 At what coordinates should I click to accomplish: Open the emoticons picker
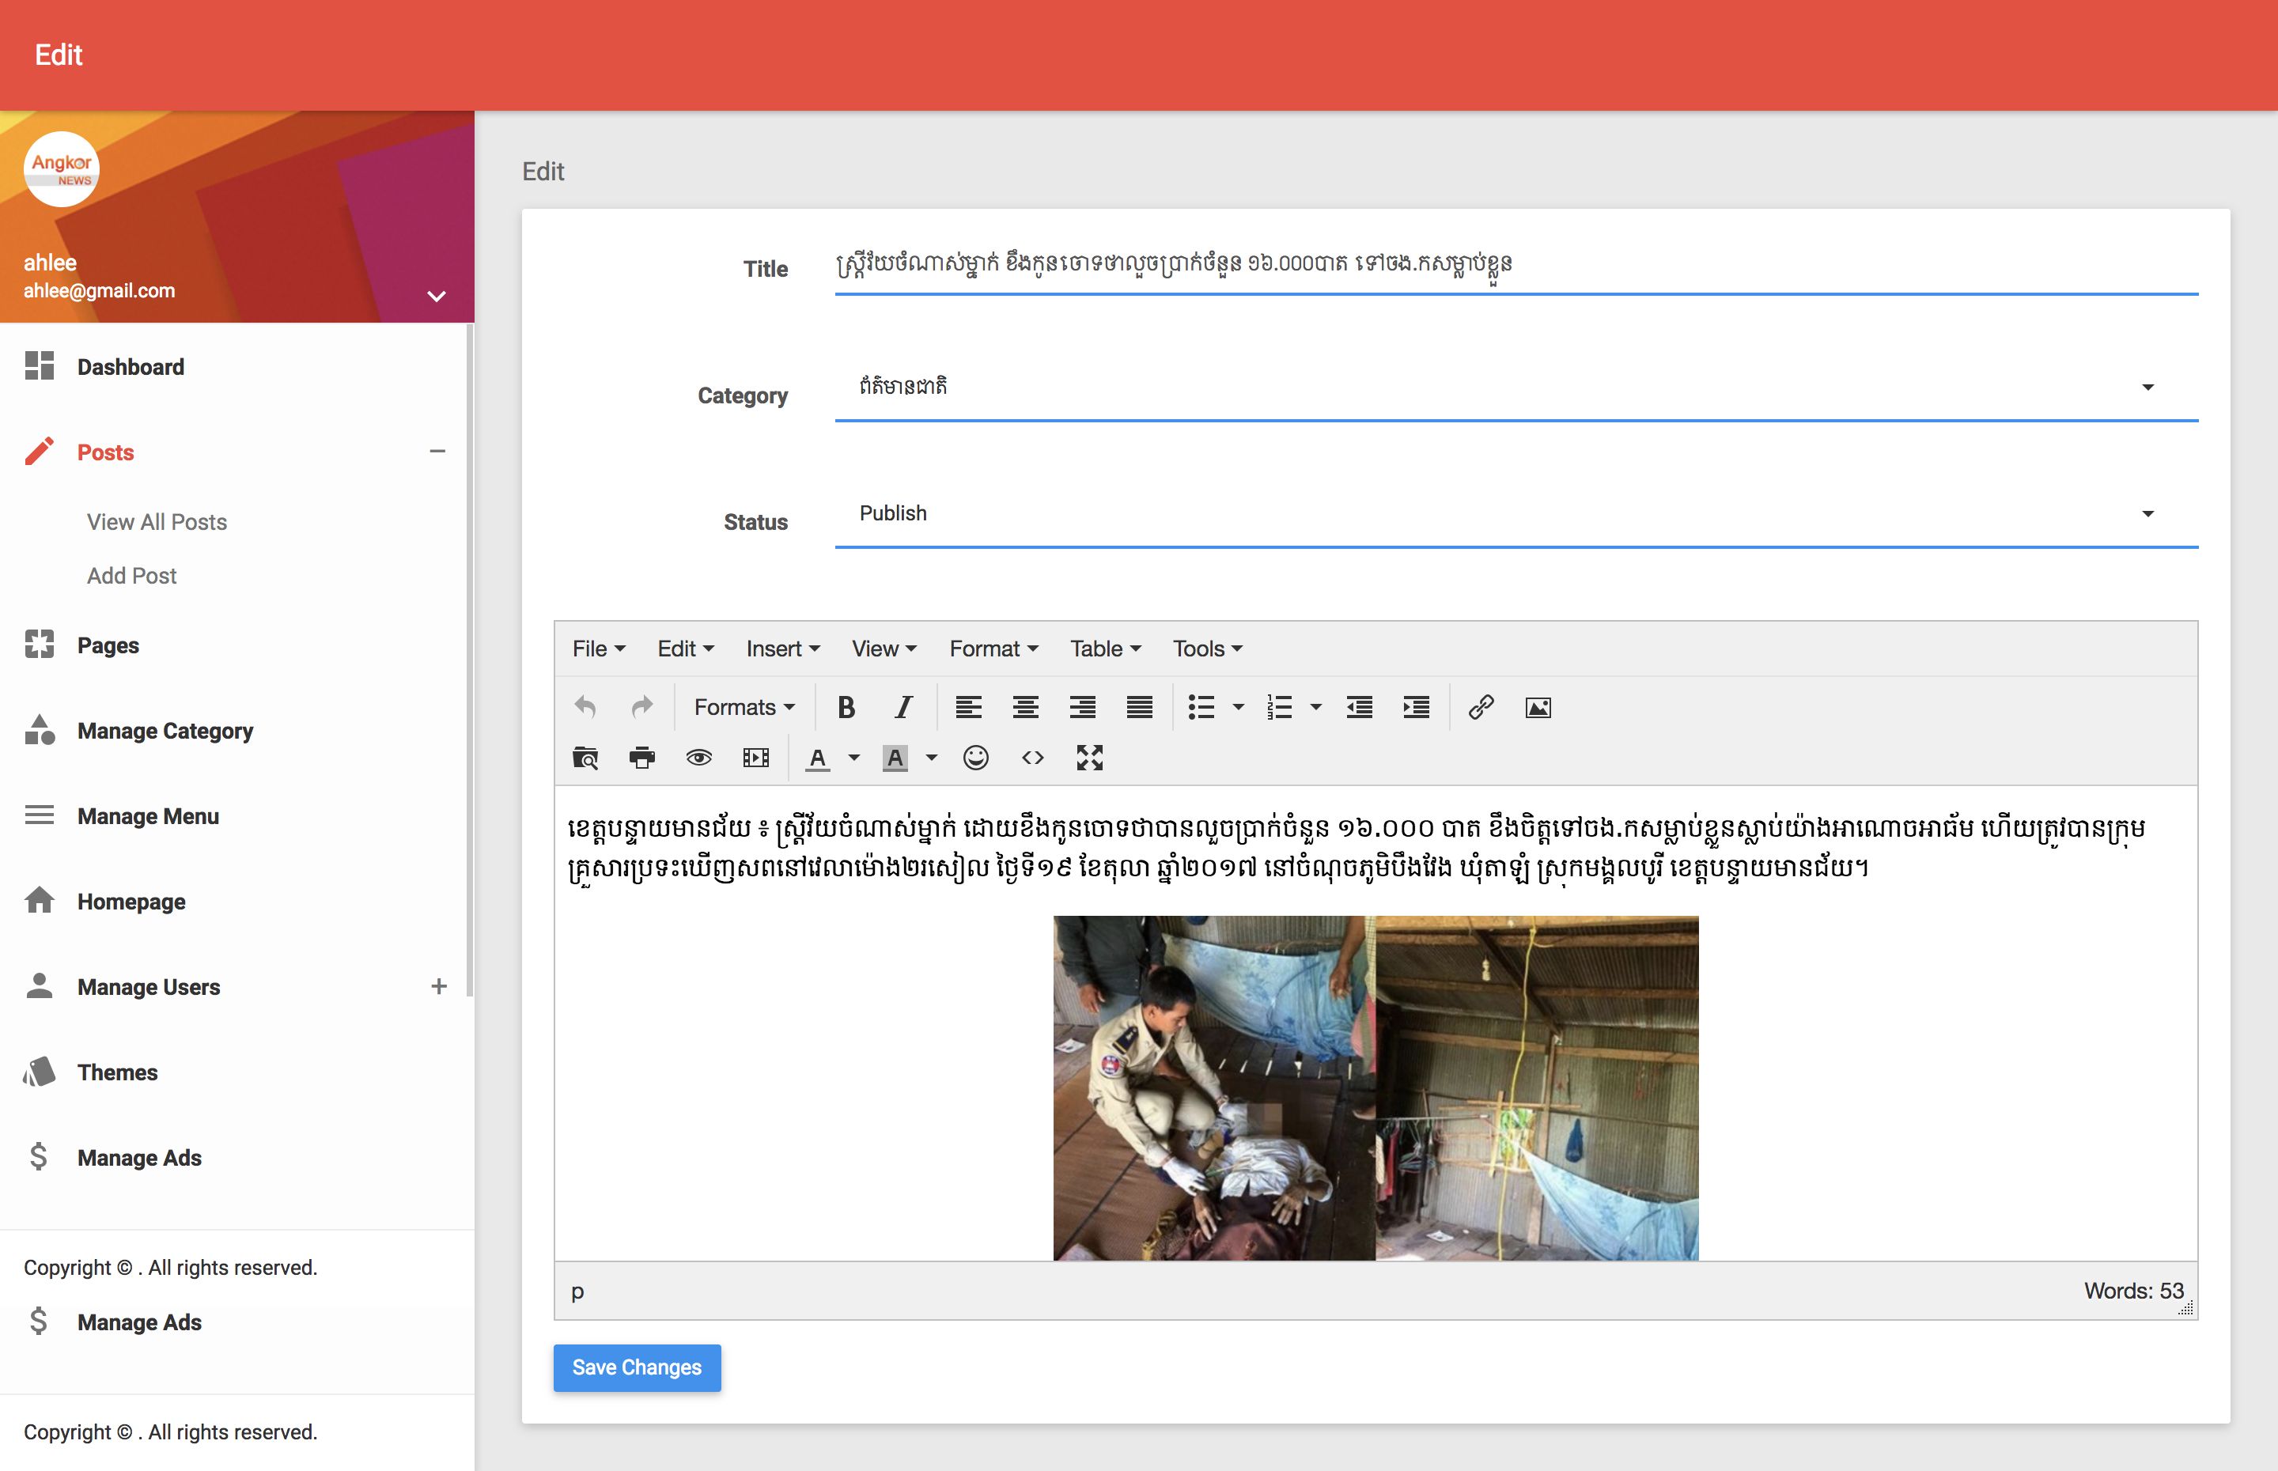click(x=975, y=758)
